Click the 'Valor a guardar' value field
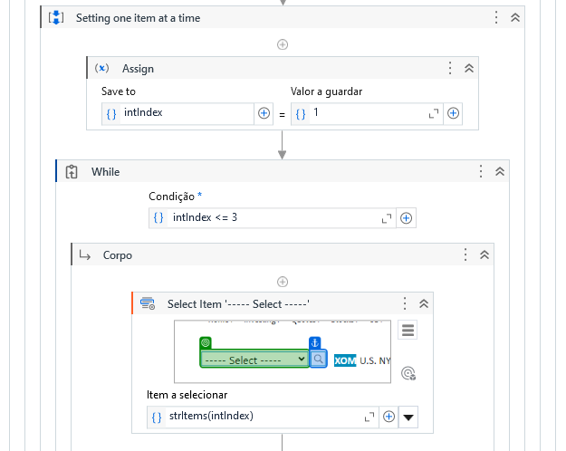The width and height of the screenshot is (566, 451). (x=367, y=113)
